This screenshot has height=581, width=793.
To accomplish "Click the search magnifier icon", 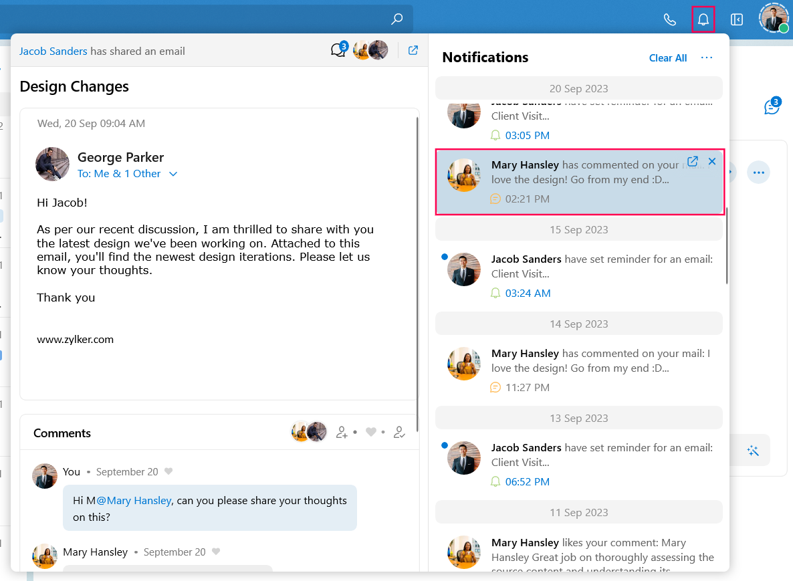I will [x=397, y=19].
